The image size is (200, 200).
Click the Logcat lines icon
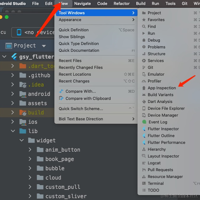[x=144, y=163]
